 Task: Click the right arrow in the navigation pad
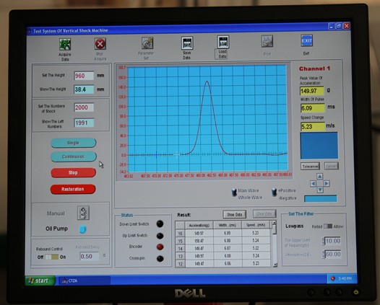(x=327, y=184)
